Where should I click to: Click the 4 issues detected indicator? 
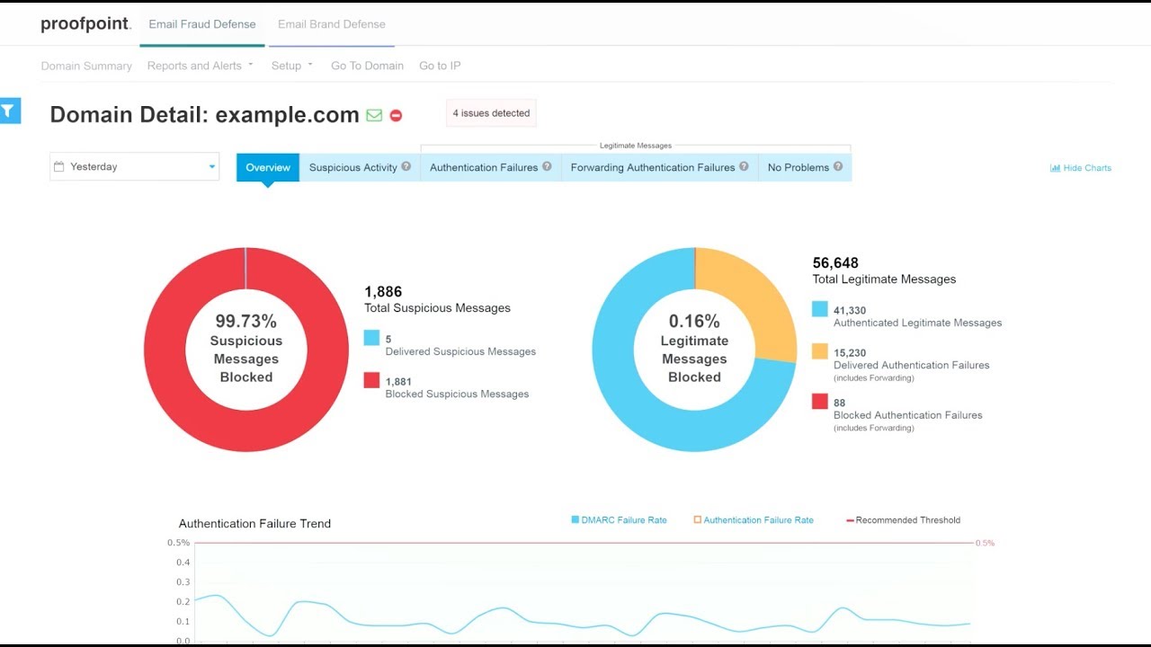coord(491,112)
